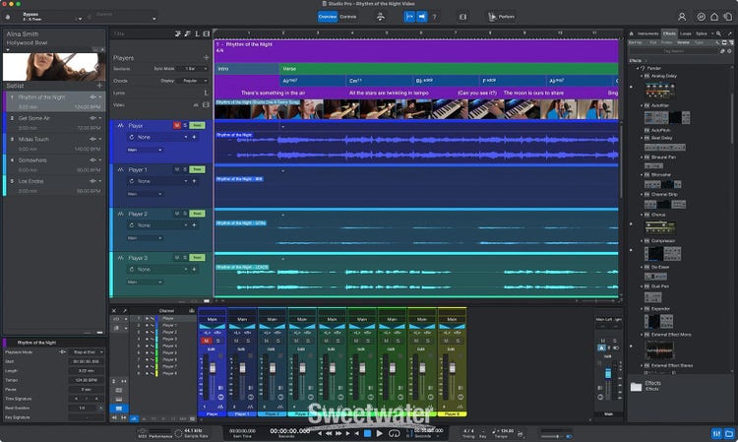
Task: Open the Start page home icon
Action: click(x=714, y=17)
